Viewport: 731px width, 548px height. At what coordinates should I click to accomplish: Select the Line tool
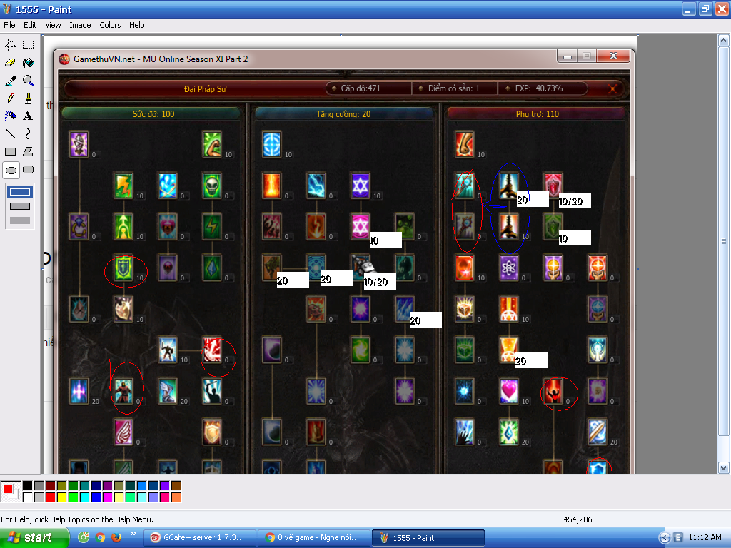click(x=11, y=134)
